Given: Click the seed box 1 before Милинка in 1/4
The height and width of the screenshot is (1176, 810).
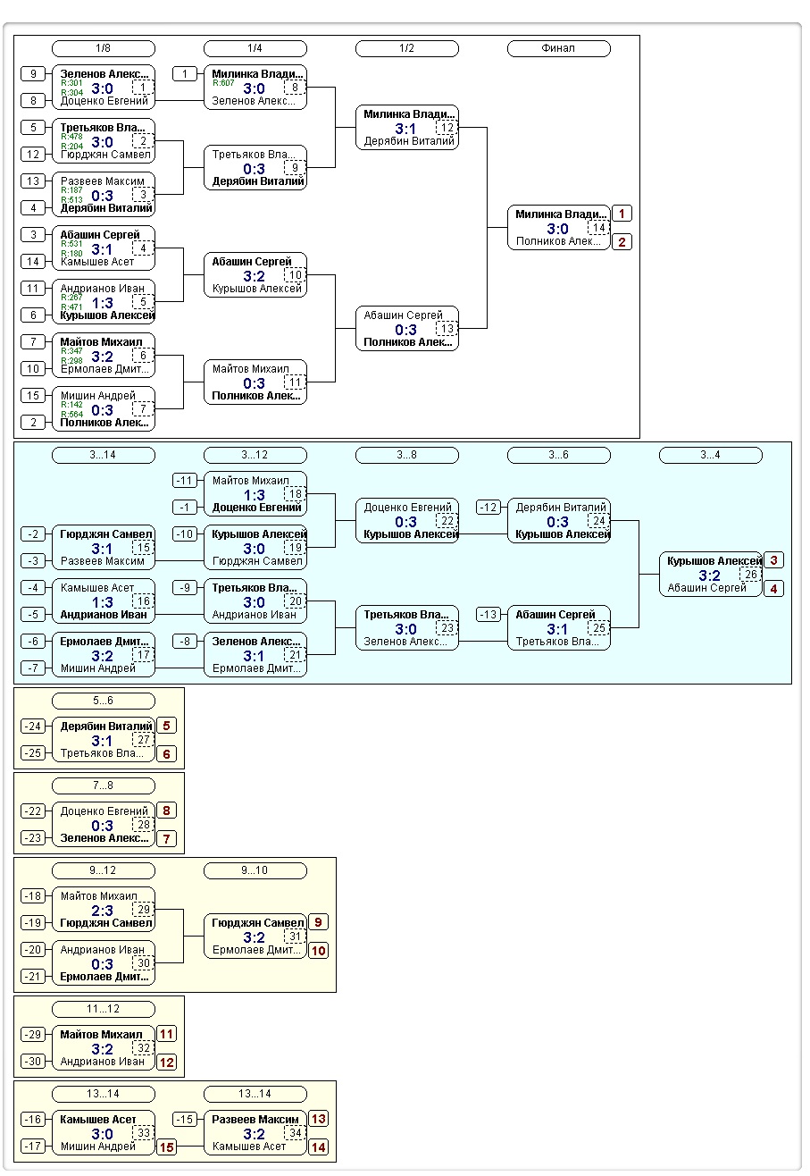Looking at the screenshot, I should pyautogui.click(x=185, y=73).
